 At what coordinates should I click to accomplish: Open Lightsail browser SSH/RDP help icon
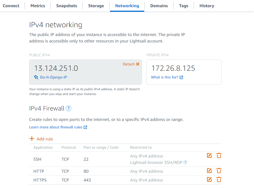(185, 162)
